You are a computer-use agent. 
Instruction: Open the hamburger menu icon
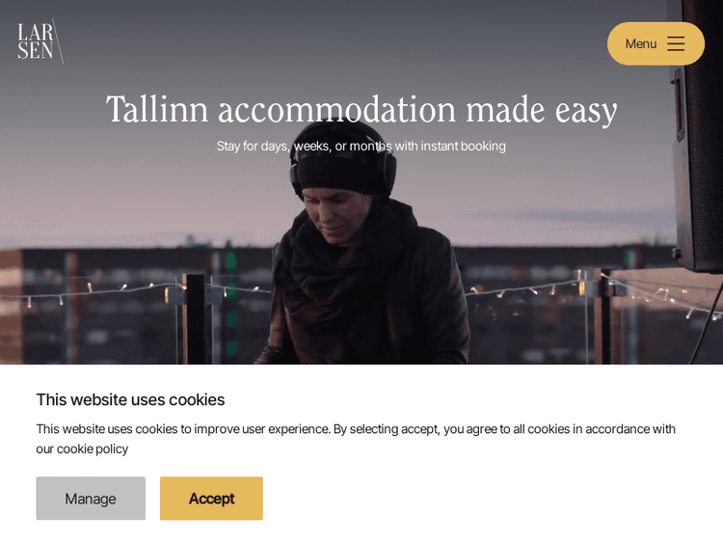676,43
